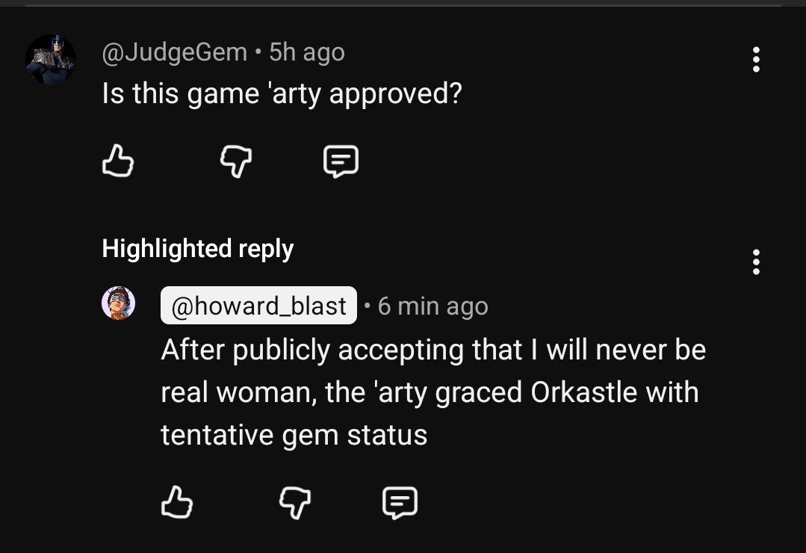Click the '6 min ago' reply timestamp
The height and width of the screenshot is (553, 806).
point(433,306)
